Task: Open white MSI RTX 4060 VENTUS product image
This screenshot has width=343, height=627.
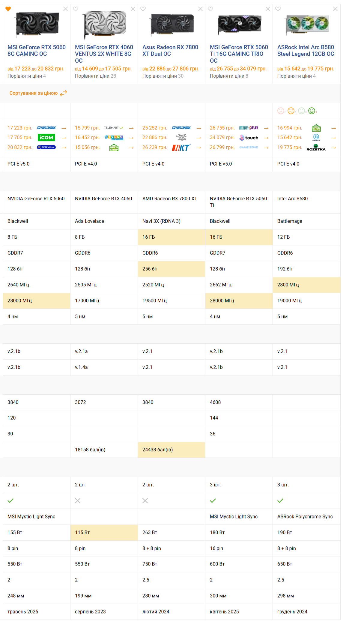Action: 105,25
